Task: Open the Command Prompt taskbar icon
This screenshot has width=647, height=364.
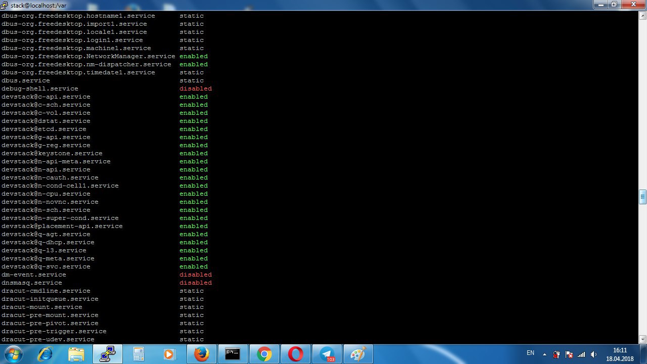Action: click(x=233, y=354)
